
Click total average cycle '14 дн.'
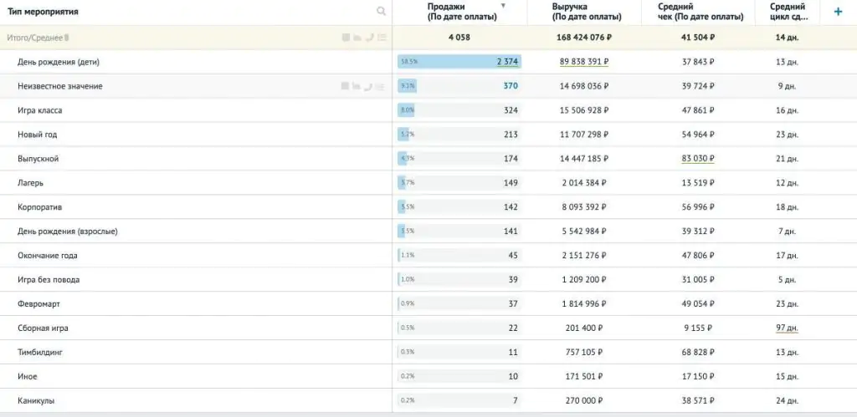(x=787, y=38)
